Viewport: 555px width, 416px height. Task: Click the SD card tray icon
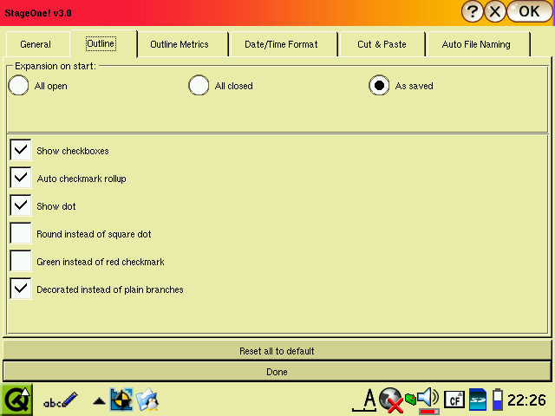(478, 400)
